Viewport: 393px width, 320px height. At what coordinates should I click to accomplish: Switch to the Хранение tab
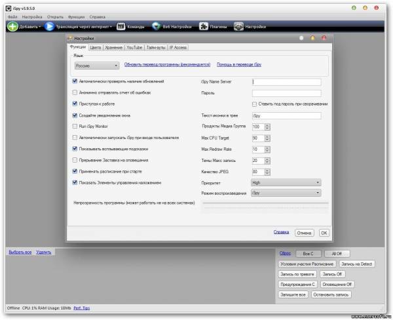point(114,47)
